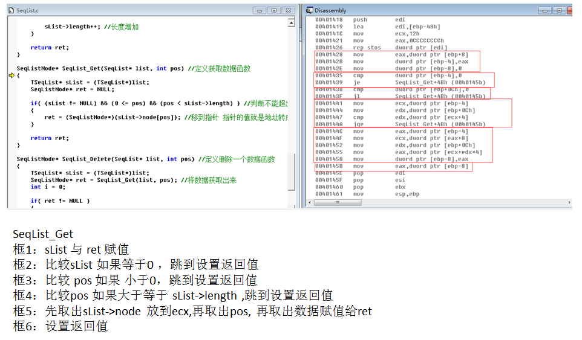Click disassembly row 00401455 mov eax,[ecx+edx*4]

click(399, 152)
